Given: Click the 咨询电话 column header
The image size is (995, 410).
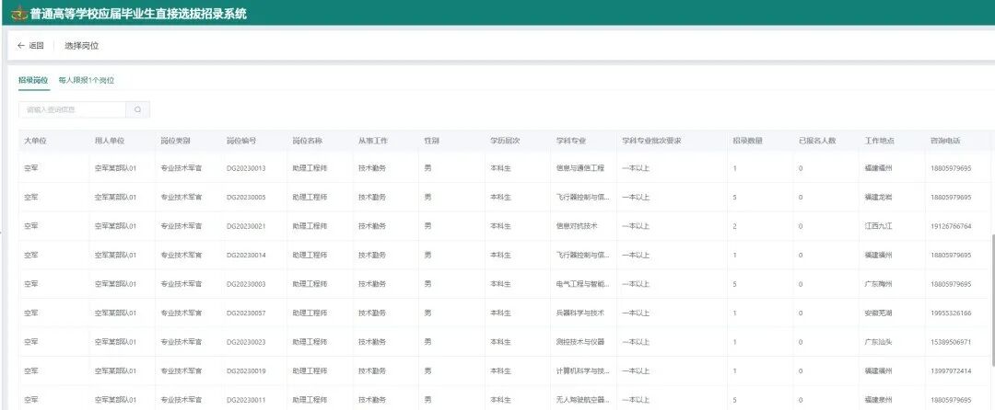Looking at the screenshot, I should [945, 141].
